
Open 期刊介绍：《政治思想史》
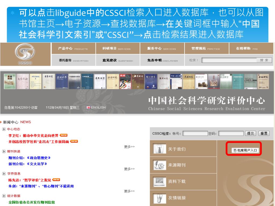click(30, 158)
